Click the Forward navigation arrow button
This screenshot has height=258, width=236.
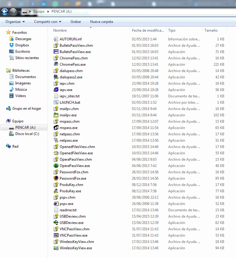[x=13, y=12]
